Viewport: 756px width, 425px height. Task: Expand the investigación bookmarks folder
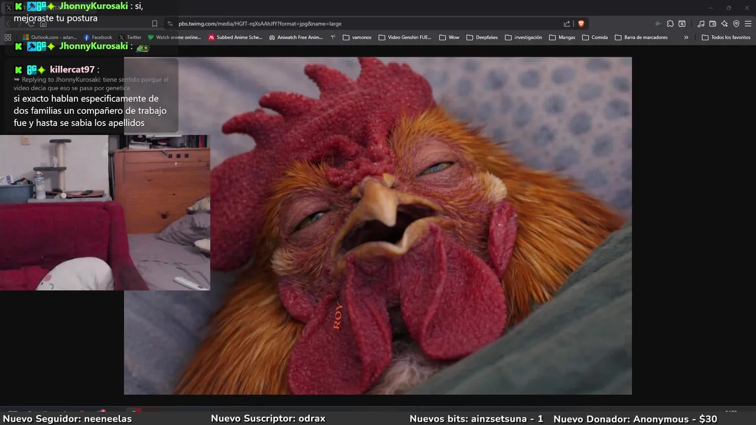pyautogui.click(x=523, y=37)
